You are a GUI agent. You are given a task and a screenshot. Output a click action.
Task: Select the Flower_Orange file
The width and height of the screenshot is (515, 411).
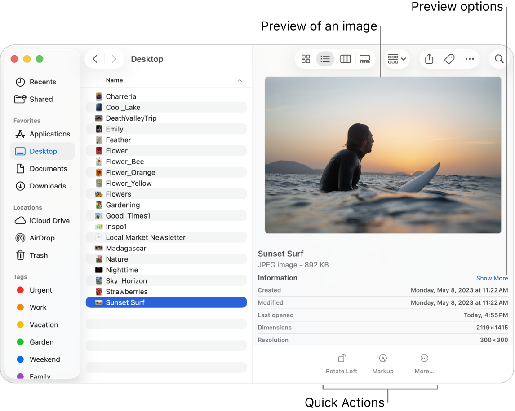point(166,172)
